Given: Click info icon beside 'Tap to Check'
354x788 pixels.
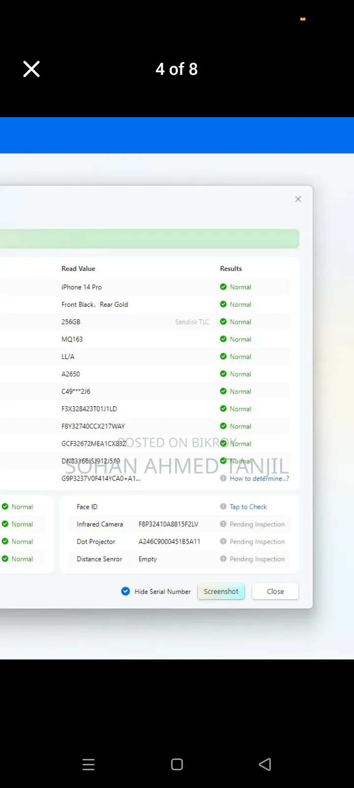Looking at the screenshot, I should tap(223, 507).
